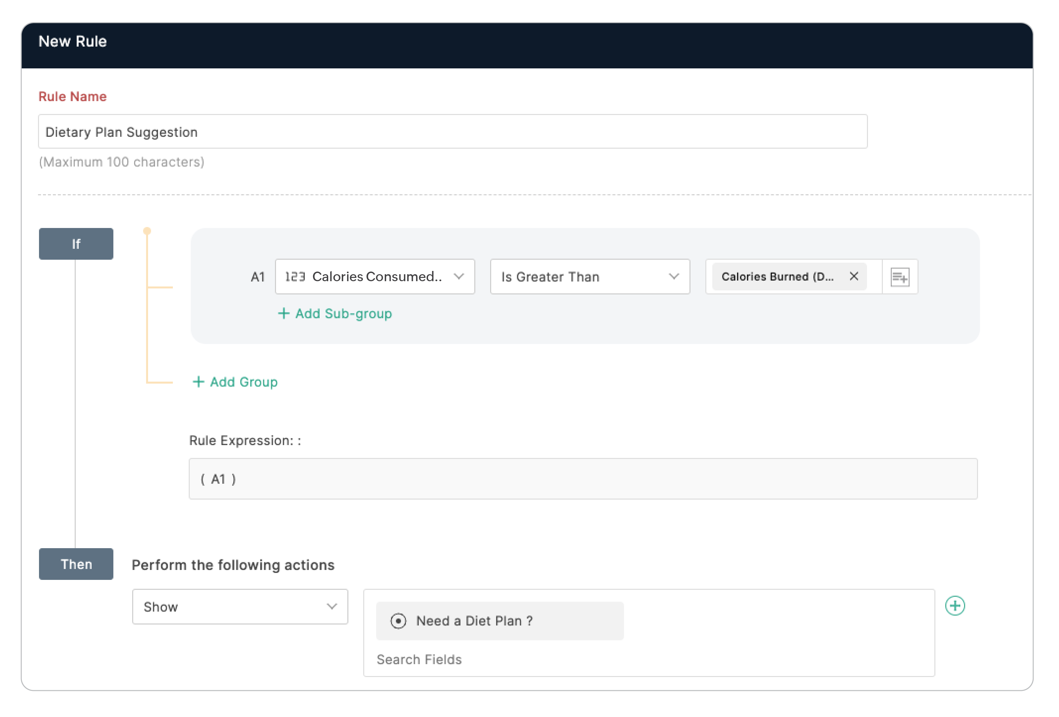Select the Need a Diet Plan ? field chip
This screenshot has width=1059, height=717.
[499, 621]
